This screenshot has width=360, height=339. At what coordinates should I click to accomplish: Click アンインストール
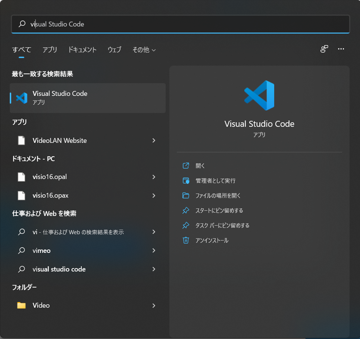click(x=212, y=240)
